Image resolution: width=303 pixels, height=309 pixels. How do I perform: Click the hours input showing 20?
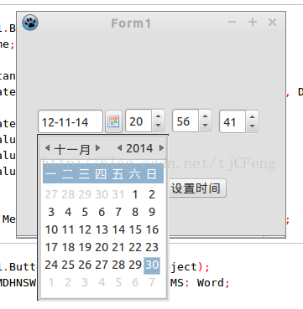point(138,121)
